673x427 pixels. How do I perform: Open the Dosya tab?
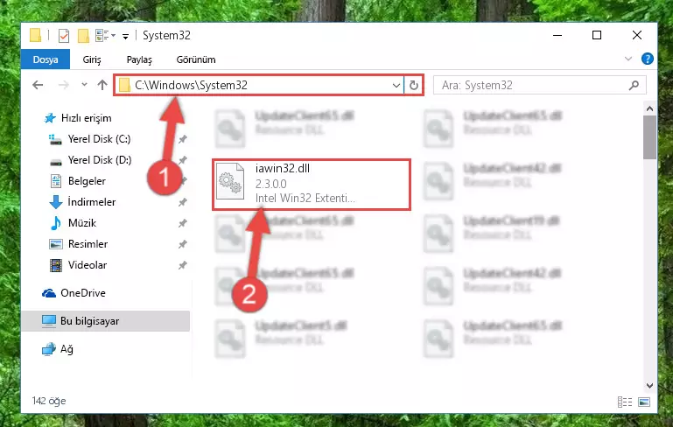[46, 59]
